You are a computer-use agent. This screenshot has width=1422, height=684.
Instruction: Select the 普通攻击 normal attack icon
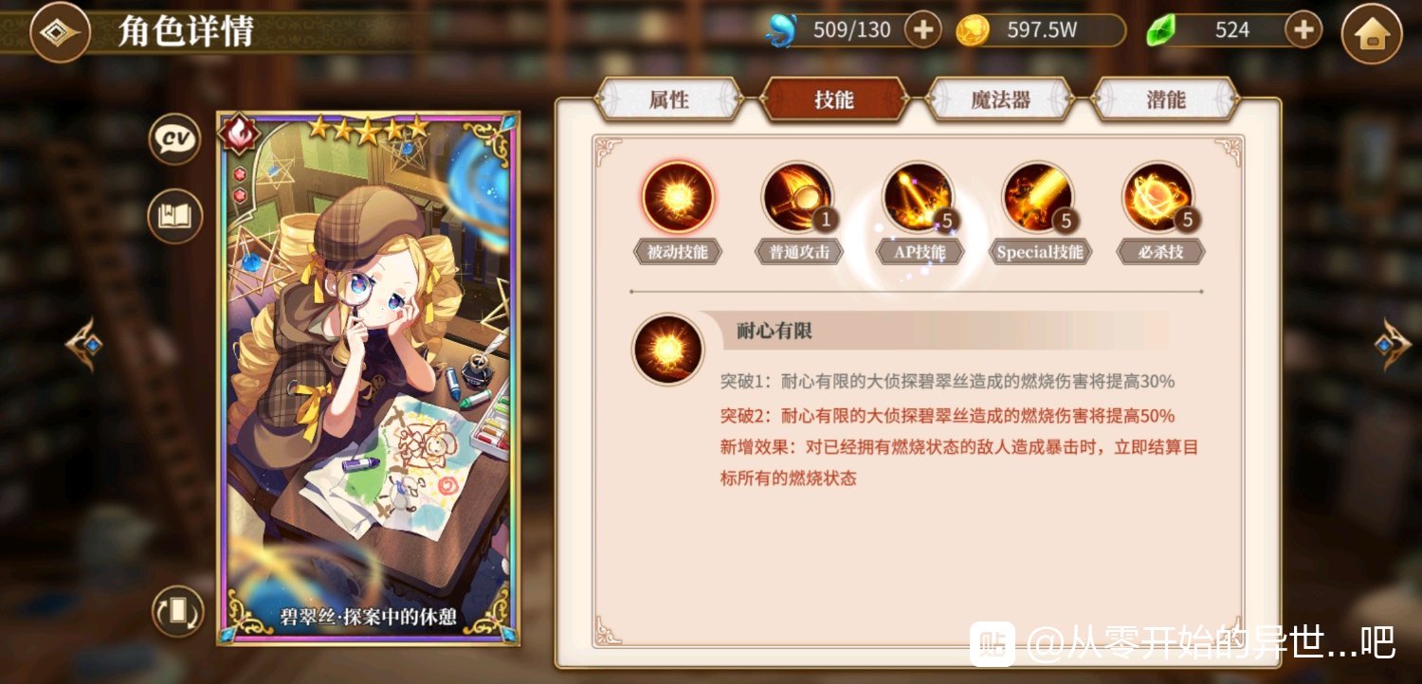click(x=797, y=197)
